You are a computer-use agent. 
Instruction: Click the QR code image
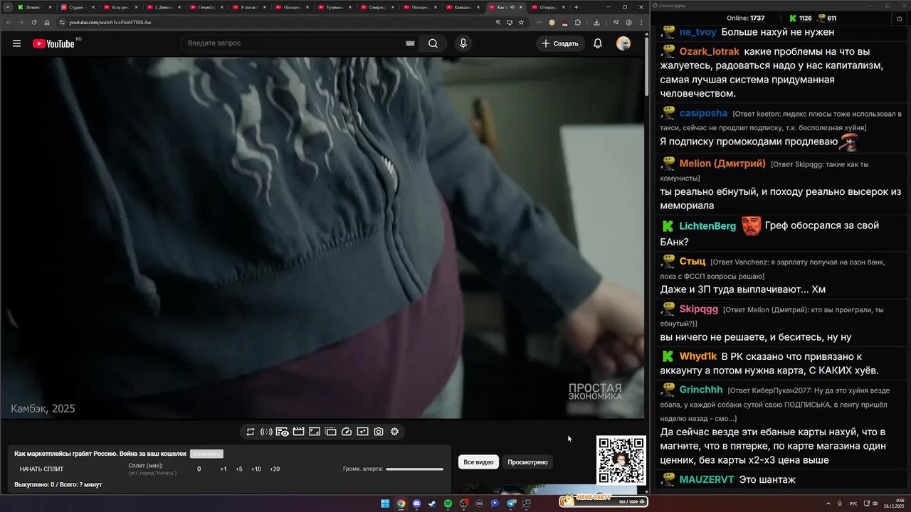pos(621,460)
